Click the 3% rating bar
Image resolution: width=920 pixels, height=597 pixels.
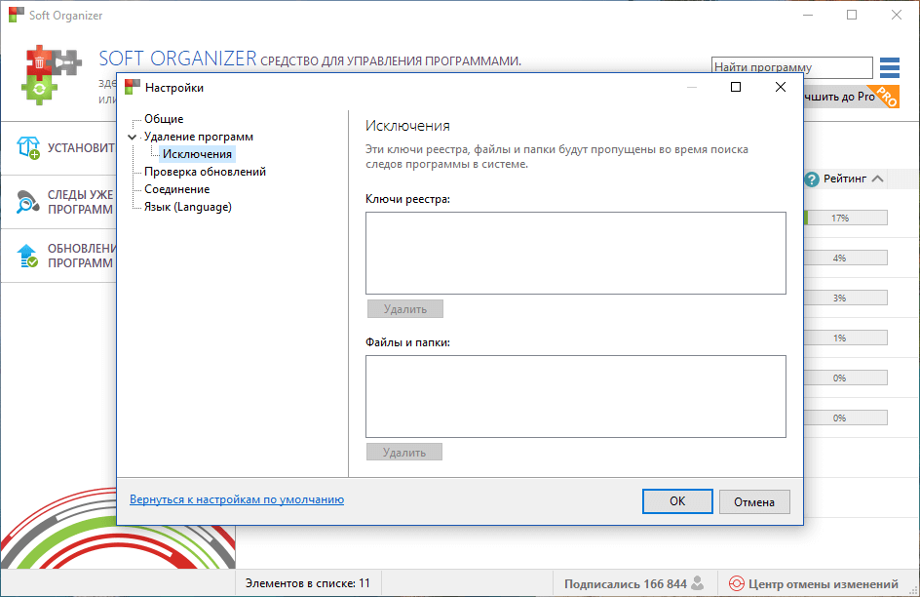(845, 298)
